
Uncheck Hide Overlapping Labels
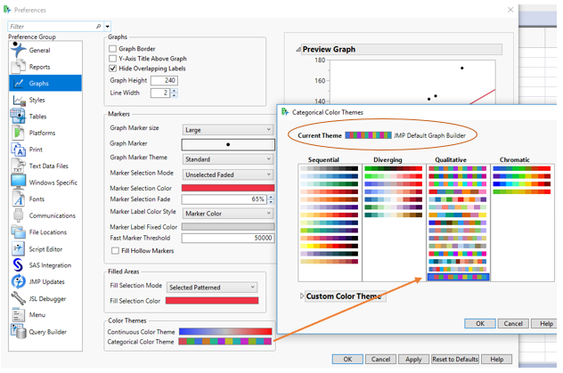pos(113,69)
